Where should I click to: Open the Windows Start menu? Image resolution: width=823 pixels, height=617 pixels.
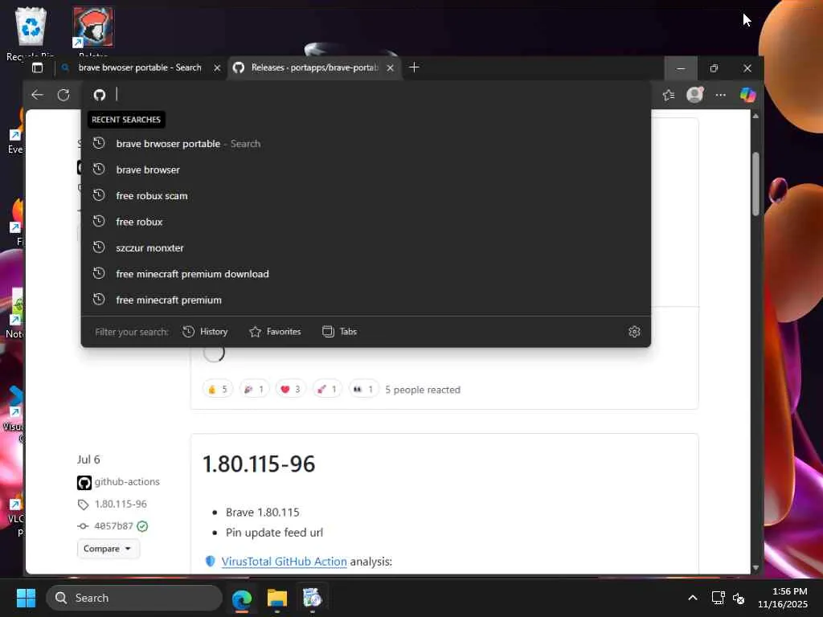point(26,598)
